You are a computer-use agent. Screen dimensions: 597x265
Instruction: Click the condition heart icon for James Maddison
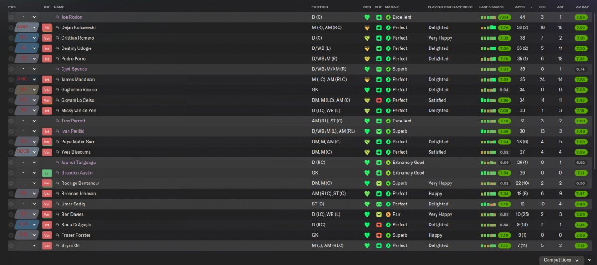click(x=367, y=80)
